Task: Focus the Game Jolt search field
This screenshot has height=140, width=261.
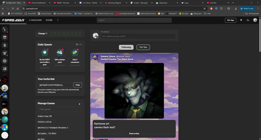Action: pos(134,20)
